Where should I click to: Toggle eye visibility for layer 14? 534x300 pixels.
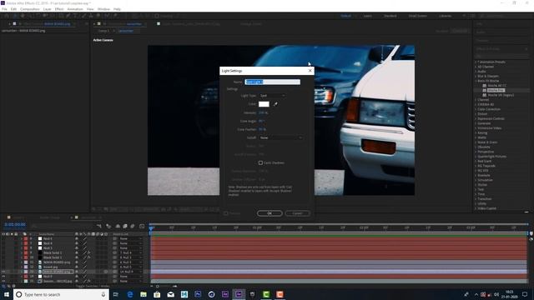3,277
